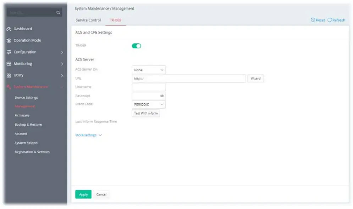Image resolution: width=353 pixels, height=209 pixels.
Task: Click the ACS URL input field
Action: point(189,78)
